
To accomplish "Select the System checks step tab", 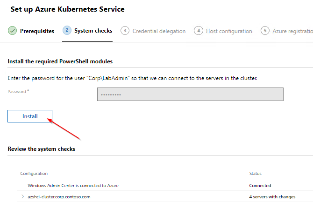I will 87,31.
